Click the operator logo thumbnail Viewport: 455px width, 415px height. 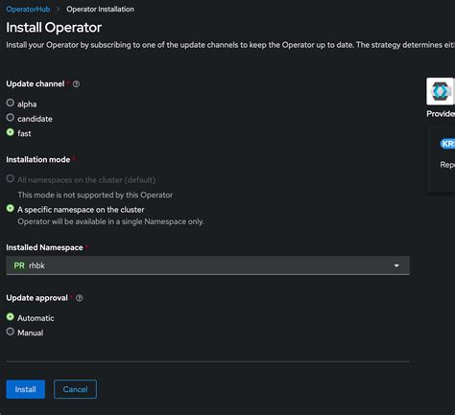click(441, 91)
